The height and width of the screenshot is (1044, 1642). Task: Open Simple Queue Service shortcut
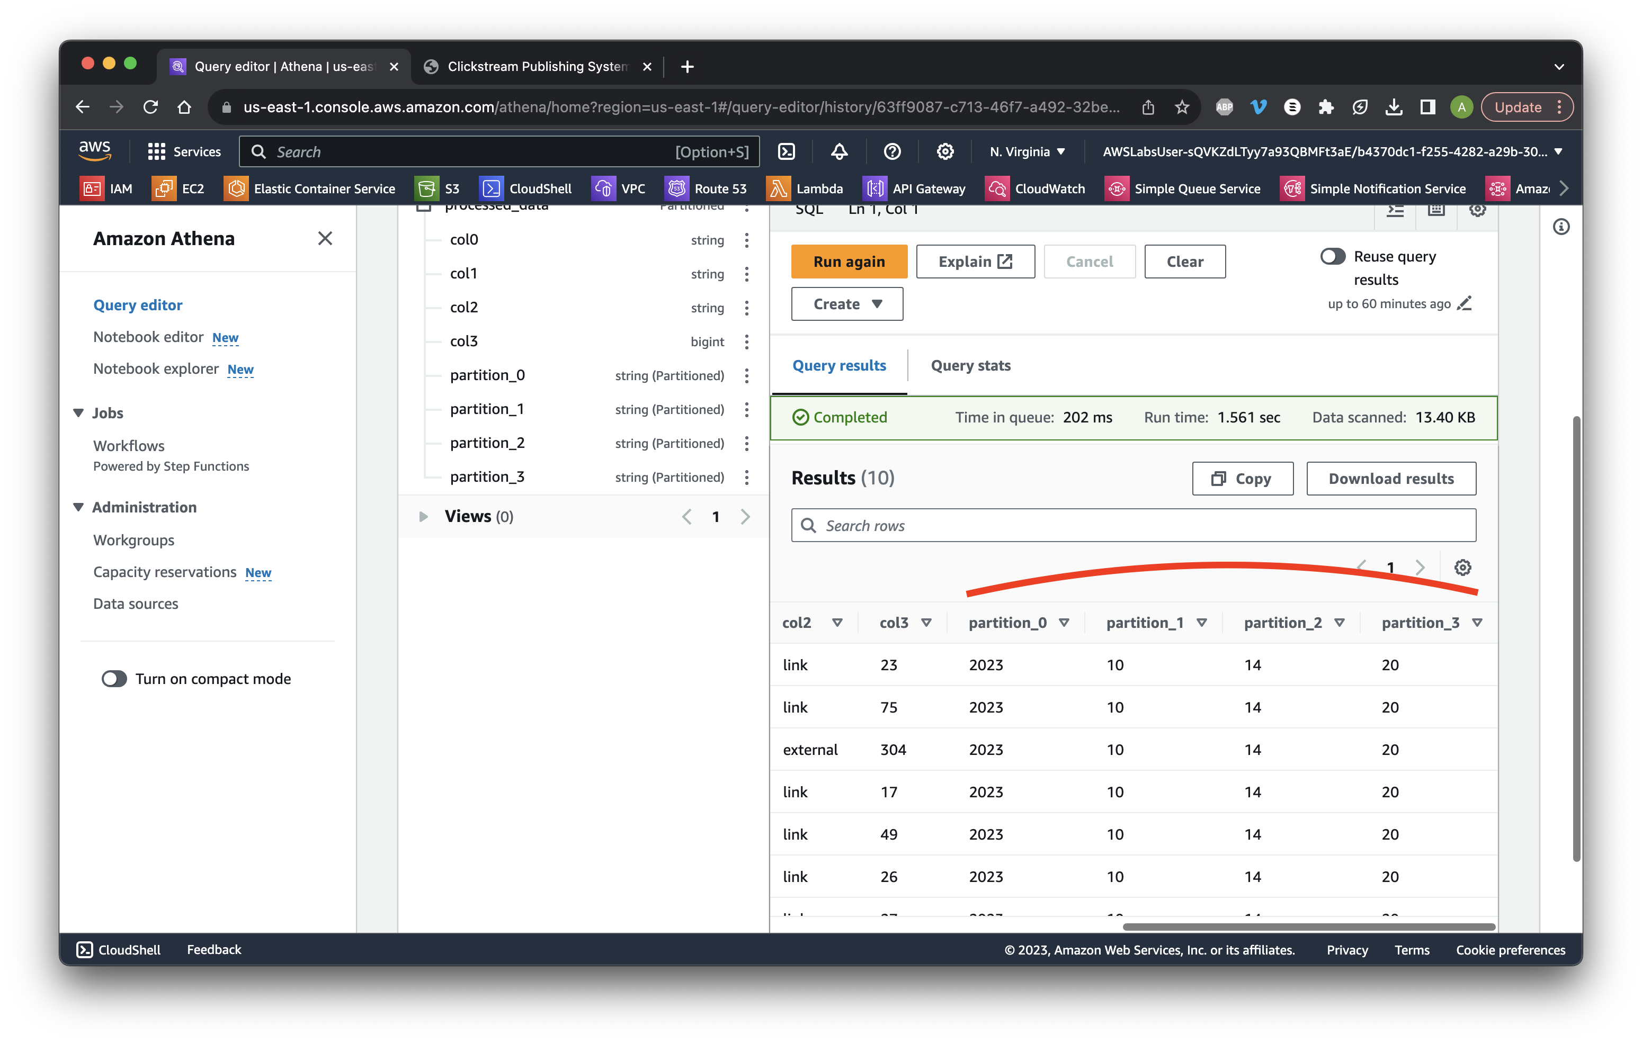1182,189
